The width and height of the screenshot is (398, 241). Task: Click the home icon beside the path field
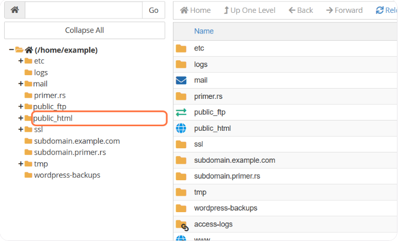pos(14,10)
